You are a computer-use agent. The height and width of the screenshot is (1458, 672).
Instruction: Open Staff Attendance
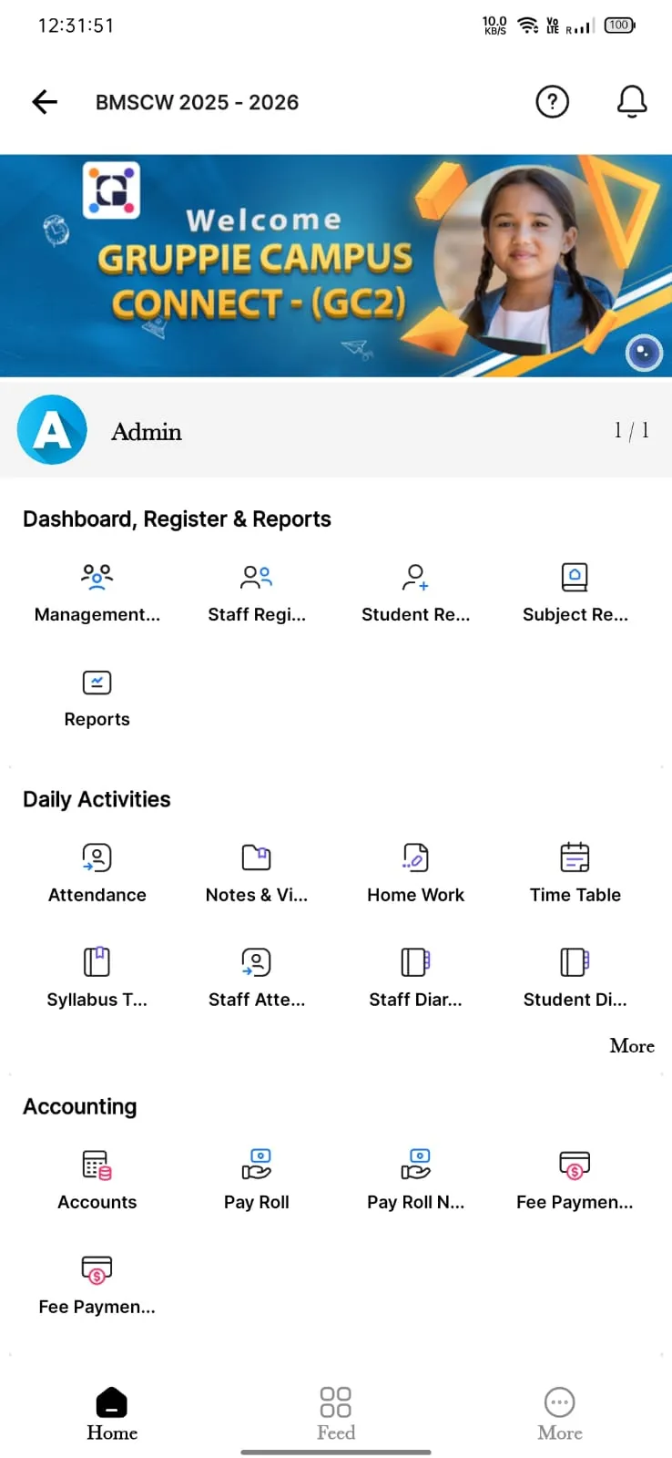pyautogui.click(x=257, y=979)
